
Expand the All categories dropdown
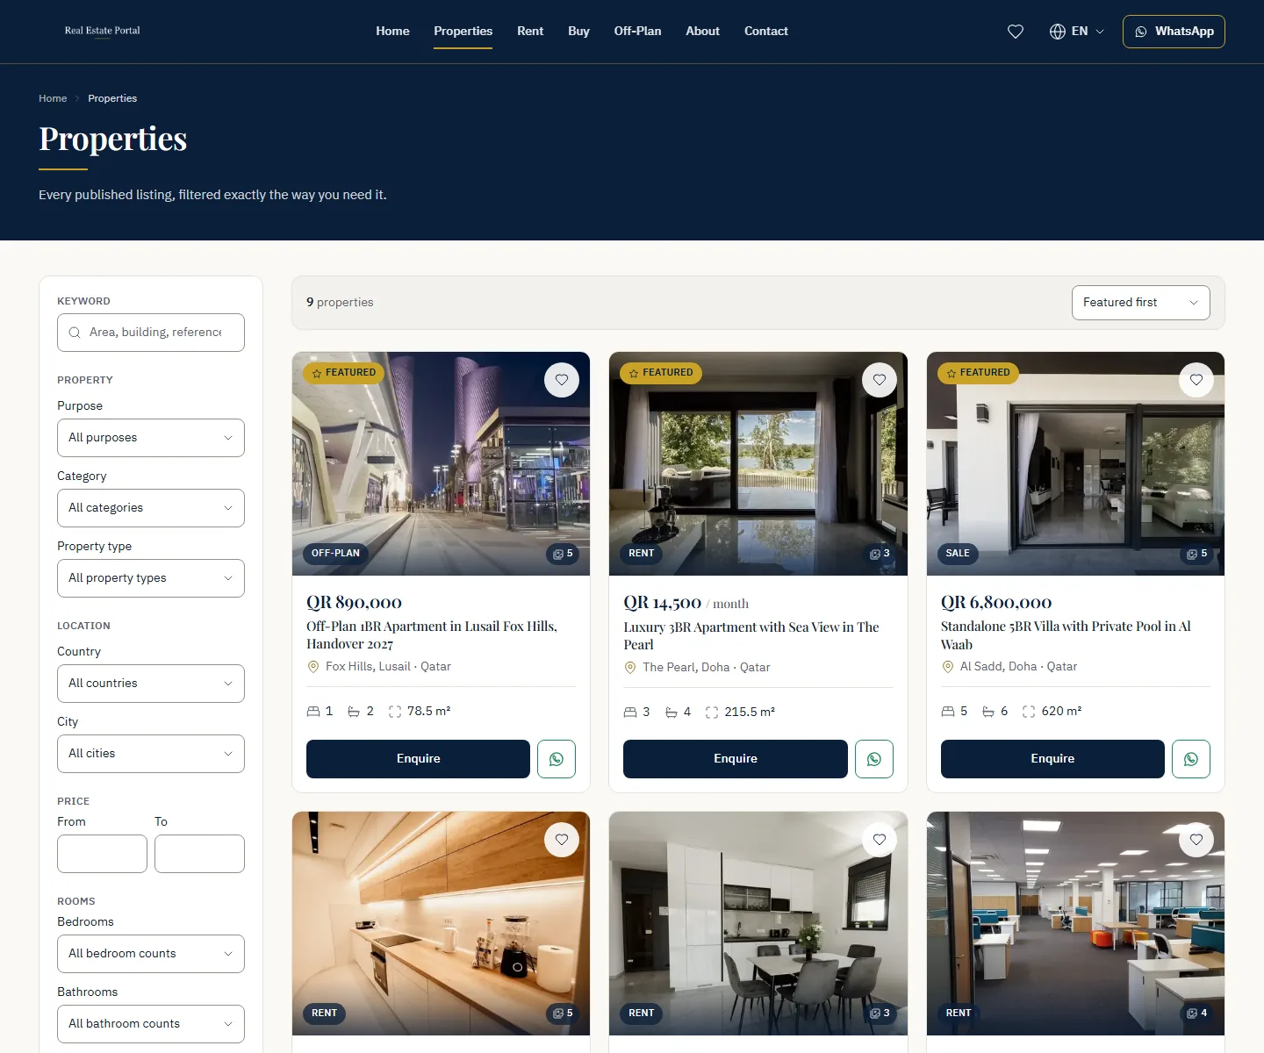click(151, 508)
